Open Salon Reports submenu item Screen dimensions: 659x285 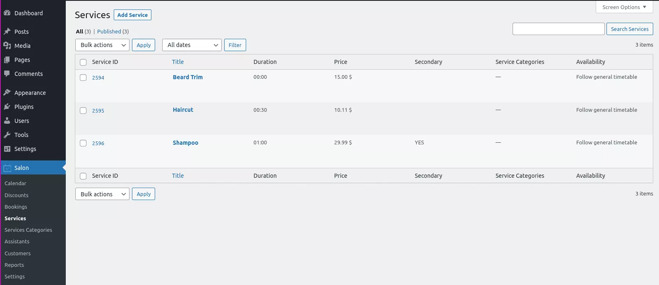point(14,265)
